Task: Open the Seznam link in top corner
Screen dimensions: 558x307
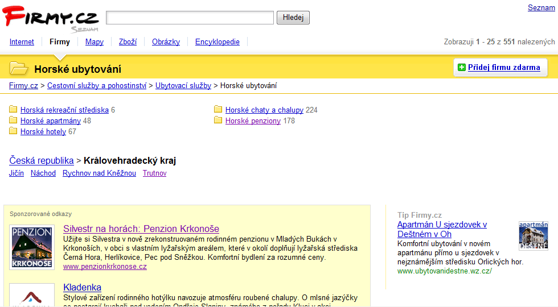Action: (541, 7)
